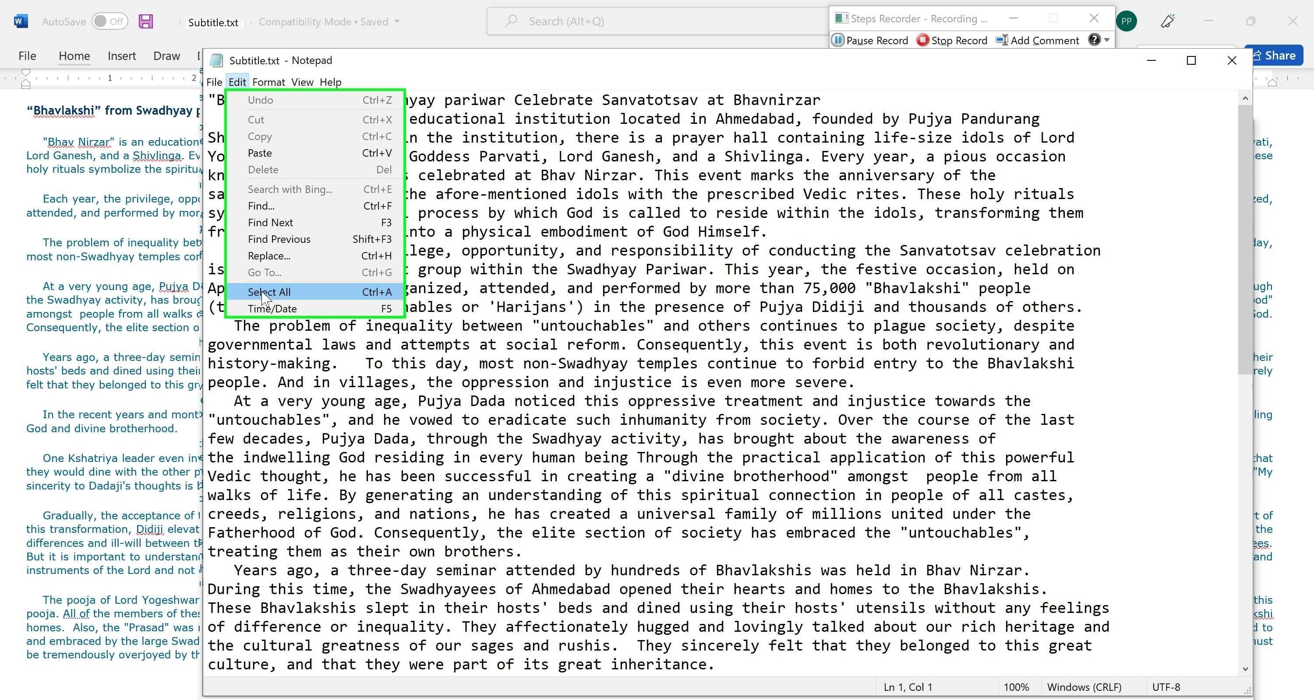Image resolution: width=1314 pixels, height=700 pixels.
Task: Choose Find... from Edit menu
Action: click(x=315, y=206)
